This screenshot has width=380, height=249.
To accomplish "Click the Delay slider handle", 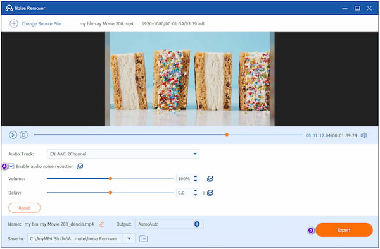I will [110, 193].
